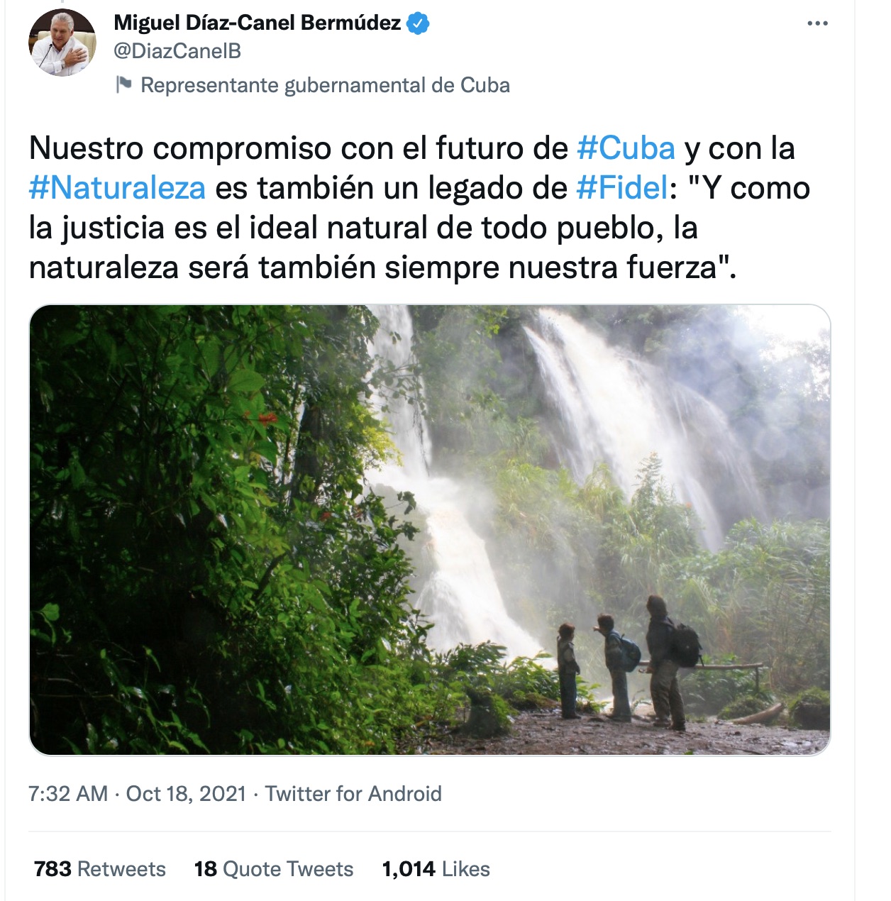
Task: Open Miguel Díaz-Canel's profile avatar
Action: pos(62,43)
